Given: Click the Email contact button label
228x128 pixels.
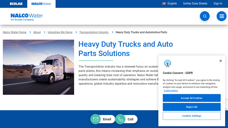Looking at the screenshot, I should pyautogui.click(x=107, y=119).
